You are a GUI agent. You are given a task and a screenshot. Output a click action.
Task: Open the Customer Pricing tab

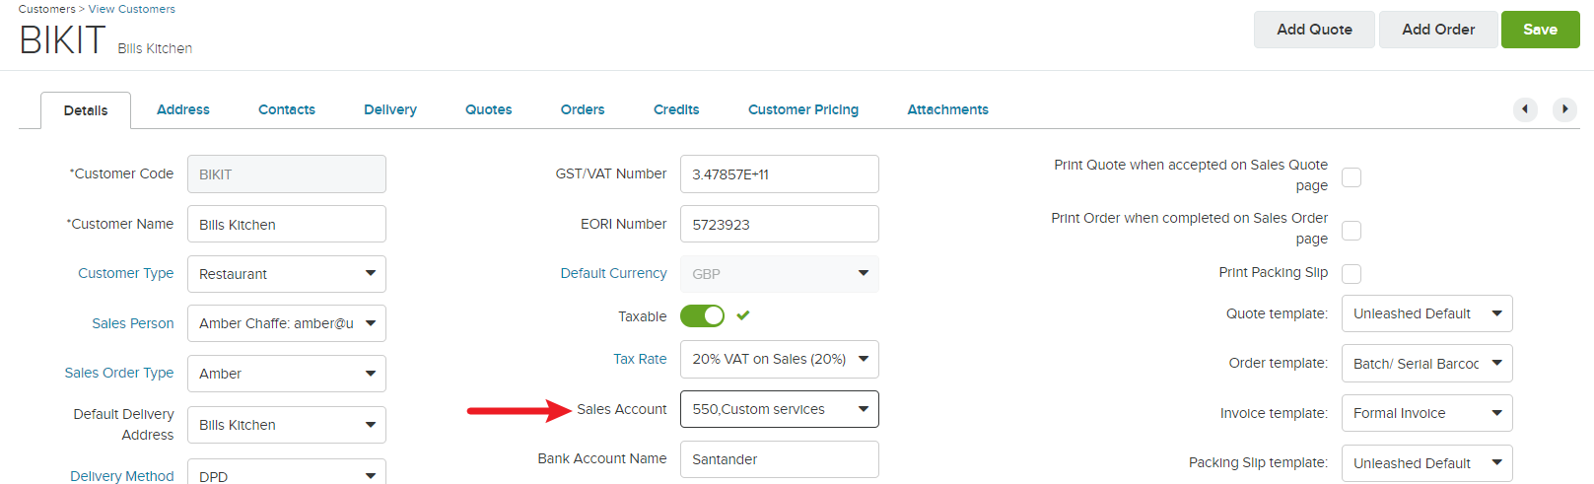[x=803, y=109]
